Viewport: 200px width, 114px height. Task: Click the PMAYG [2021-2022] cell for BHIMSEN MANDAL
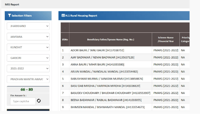click(166, 107)
